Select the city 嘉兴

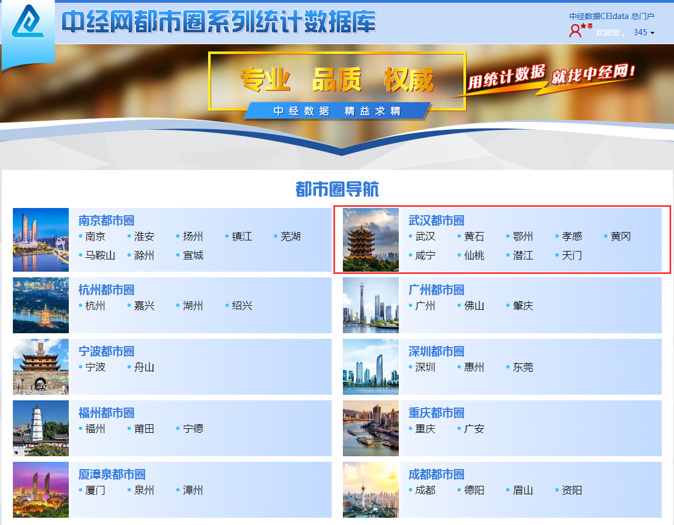click(x=144, y=306)
